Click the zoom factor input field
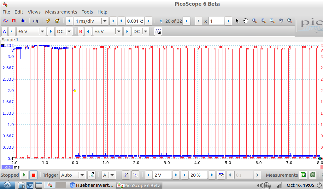 point(216,21)
